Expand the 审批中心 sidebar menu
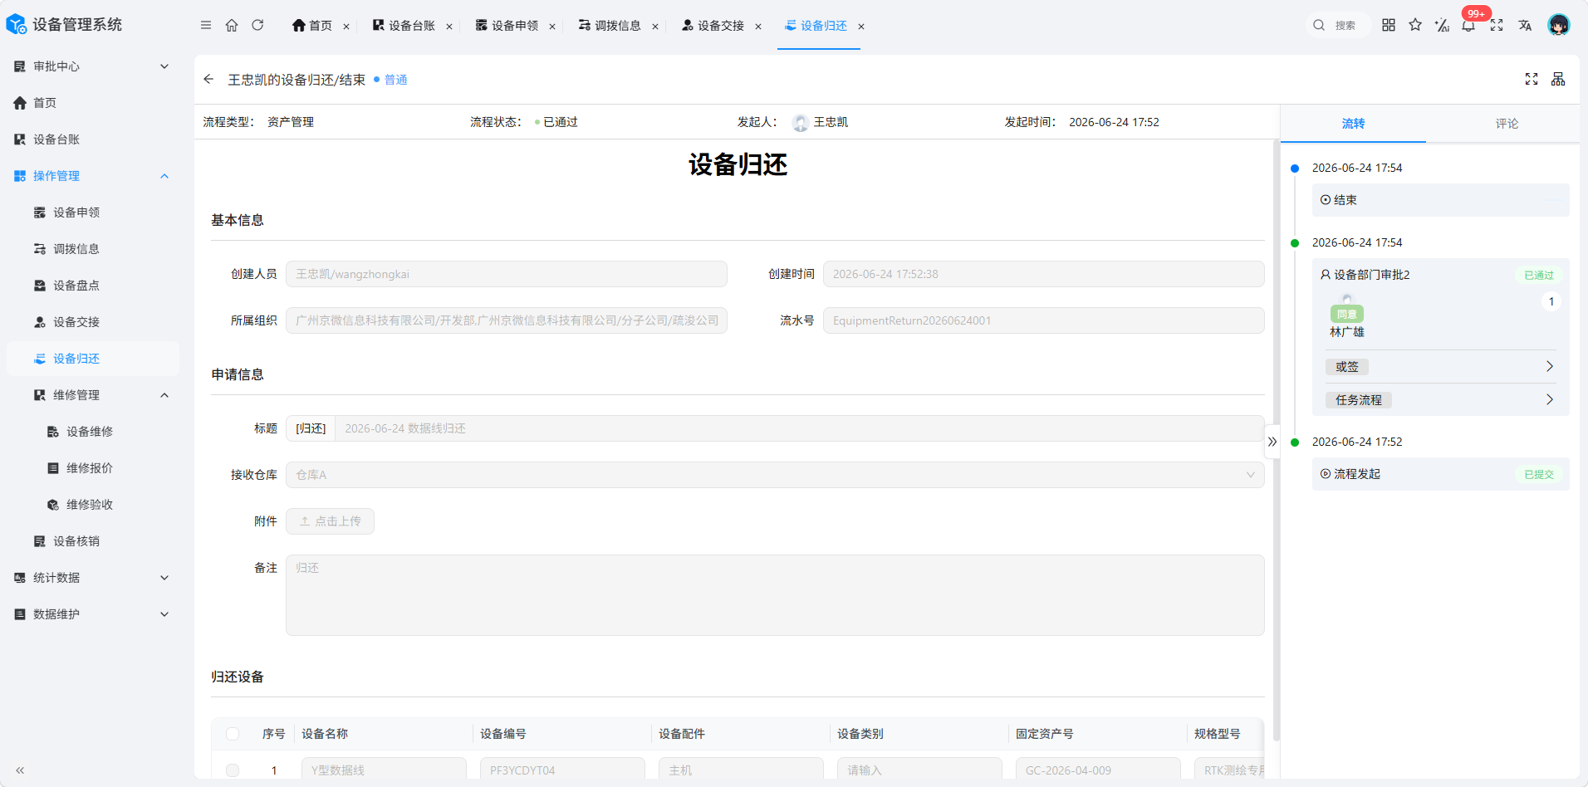The width and height of the screenshot is (1588, 787). pos(91,66)
